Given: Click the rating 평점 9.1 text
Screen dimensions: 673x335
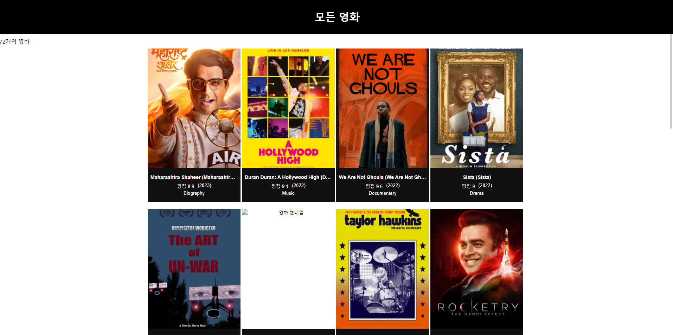Looking at the screenshot, I should [x=280, y=186].
